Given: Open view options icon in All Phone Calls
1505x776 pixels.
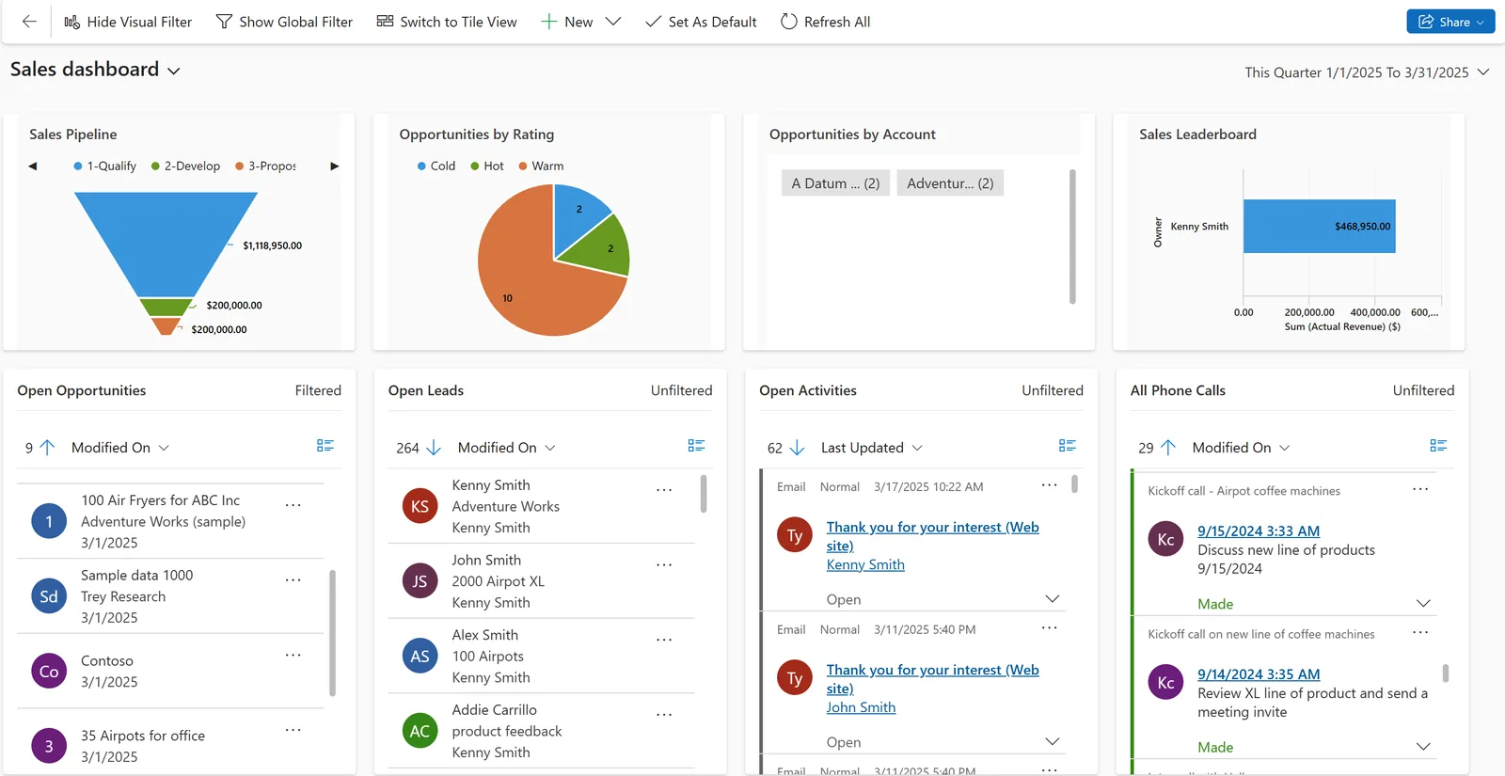Looking at the screenshot, I should (1438, 446).
